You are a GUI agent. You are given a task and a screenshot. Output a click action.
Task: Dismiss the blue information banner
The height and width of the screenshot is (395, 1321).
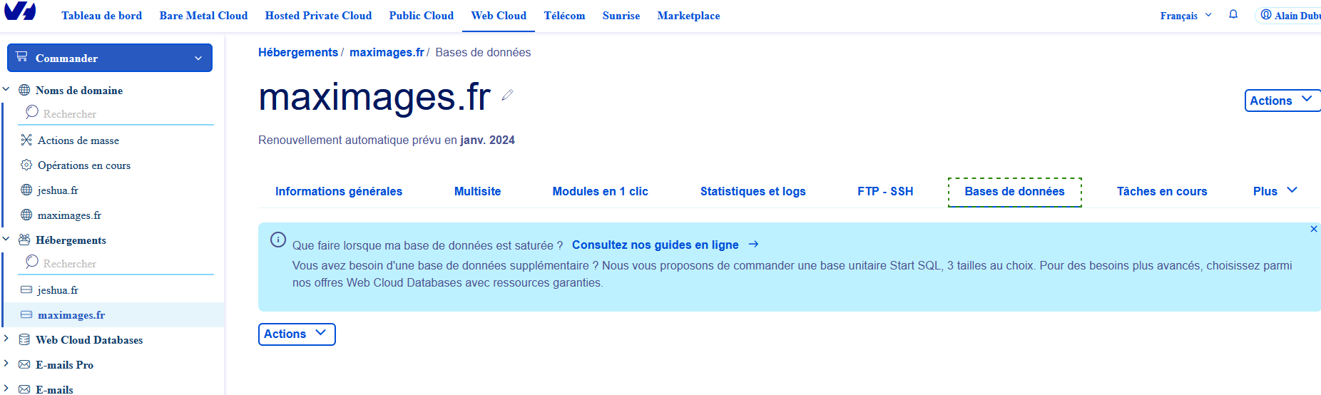(1313, 229)
